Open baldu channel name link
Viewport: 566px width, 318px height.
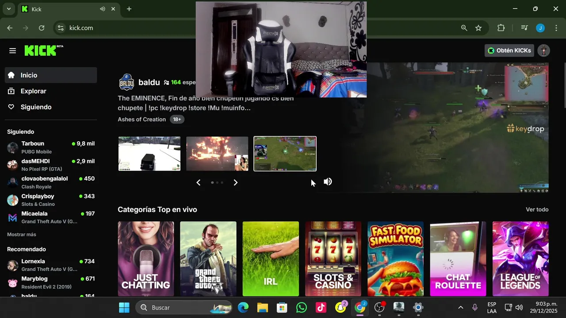(149, 82)
